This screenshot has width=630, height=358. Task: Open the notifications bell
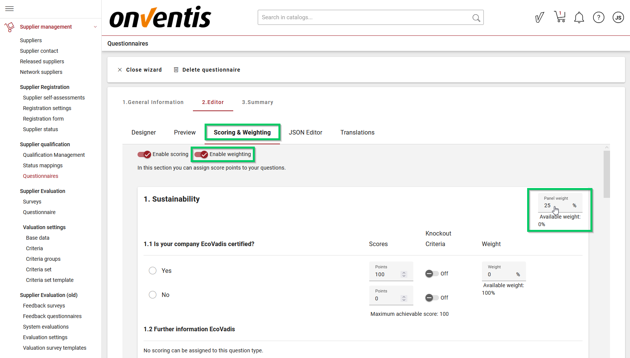point(579,17)
